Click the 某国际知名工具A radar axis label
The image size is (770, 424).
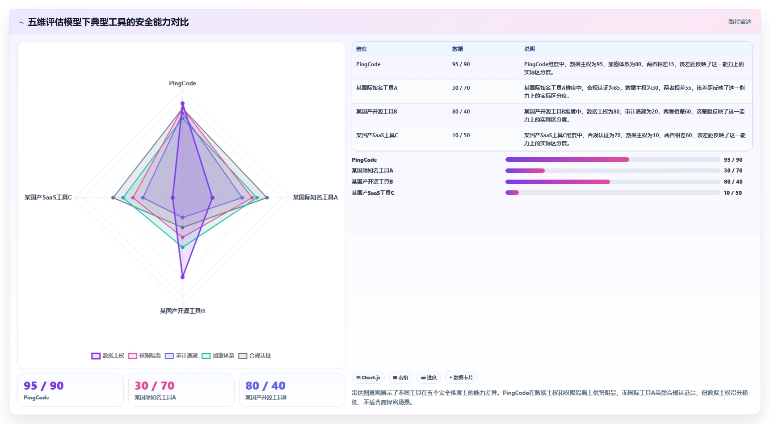tap(315, 197)
